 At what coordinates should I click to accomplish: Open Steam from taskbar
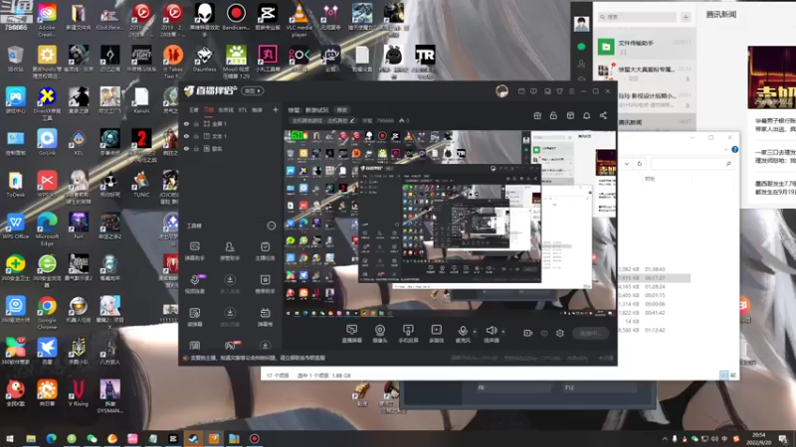(193, 438)
